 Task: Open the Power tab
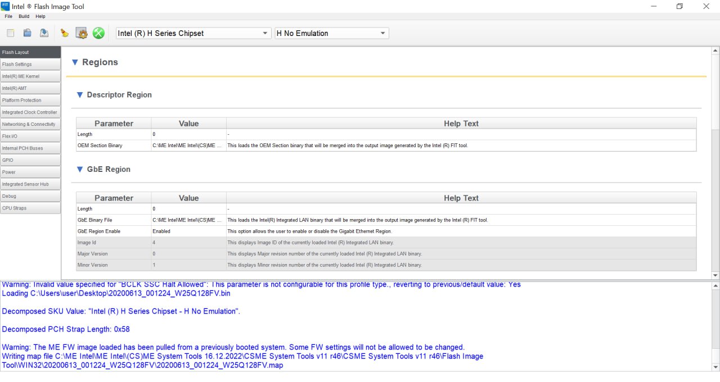(x=30, y=172)
